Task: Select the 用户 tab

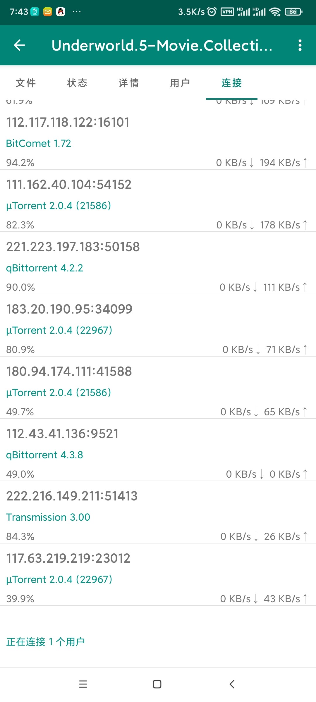Action: tap(180, 83)
